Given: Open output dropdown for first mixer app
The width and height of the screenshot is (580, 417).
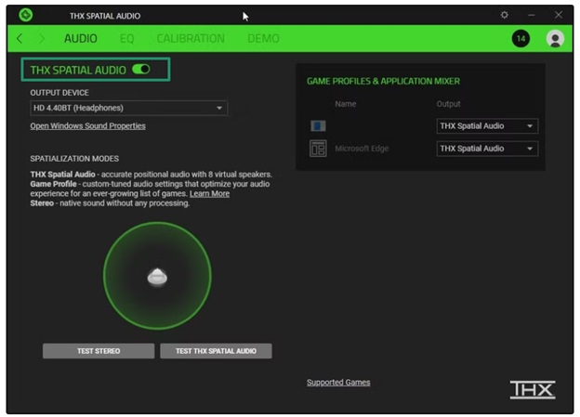Looking at the screenshot, I should [x=487, y=126].
